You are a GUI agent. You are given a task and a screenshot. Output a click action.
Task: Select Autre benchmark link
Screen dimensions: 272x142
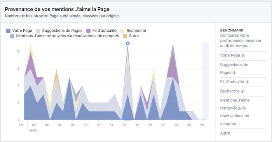pyautogui.click(x=225, y=133)
